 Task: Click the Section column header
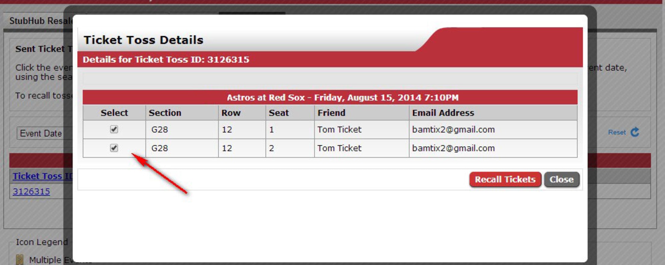pyautogui.click(x=165, y=113)
